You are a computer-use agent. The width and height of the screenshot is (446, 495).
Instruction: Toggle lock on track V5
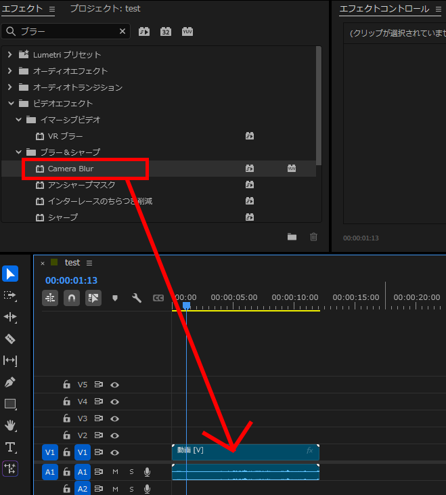tap(66, 385)
